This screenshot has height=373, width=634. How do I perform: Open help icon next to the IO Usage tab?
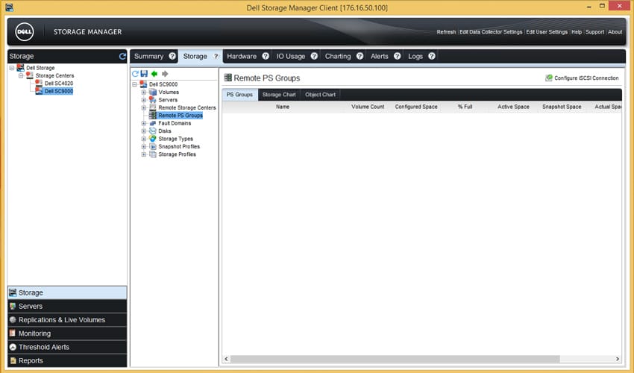(314, 56)
